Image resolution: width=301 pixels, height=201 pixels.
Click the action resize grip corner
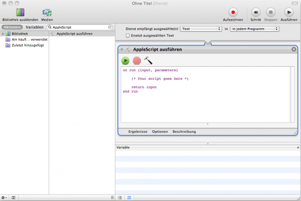[295, 132]
